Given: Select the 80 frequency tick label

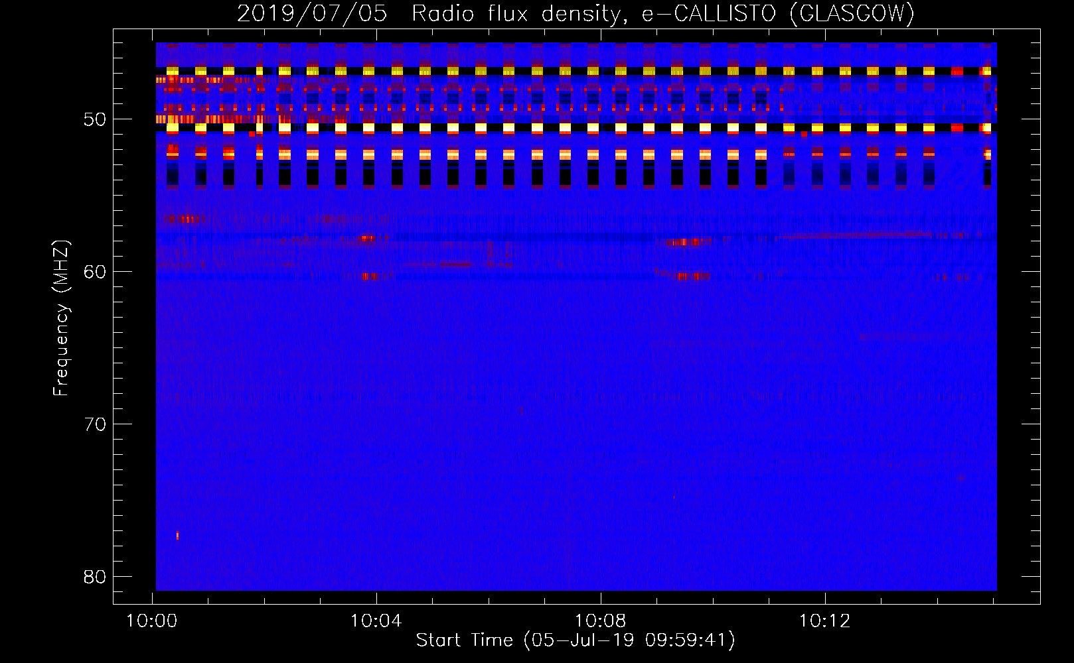Looking at the screenshot, I should pyautogui.click(x=95, y=577).
